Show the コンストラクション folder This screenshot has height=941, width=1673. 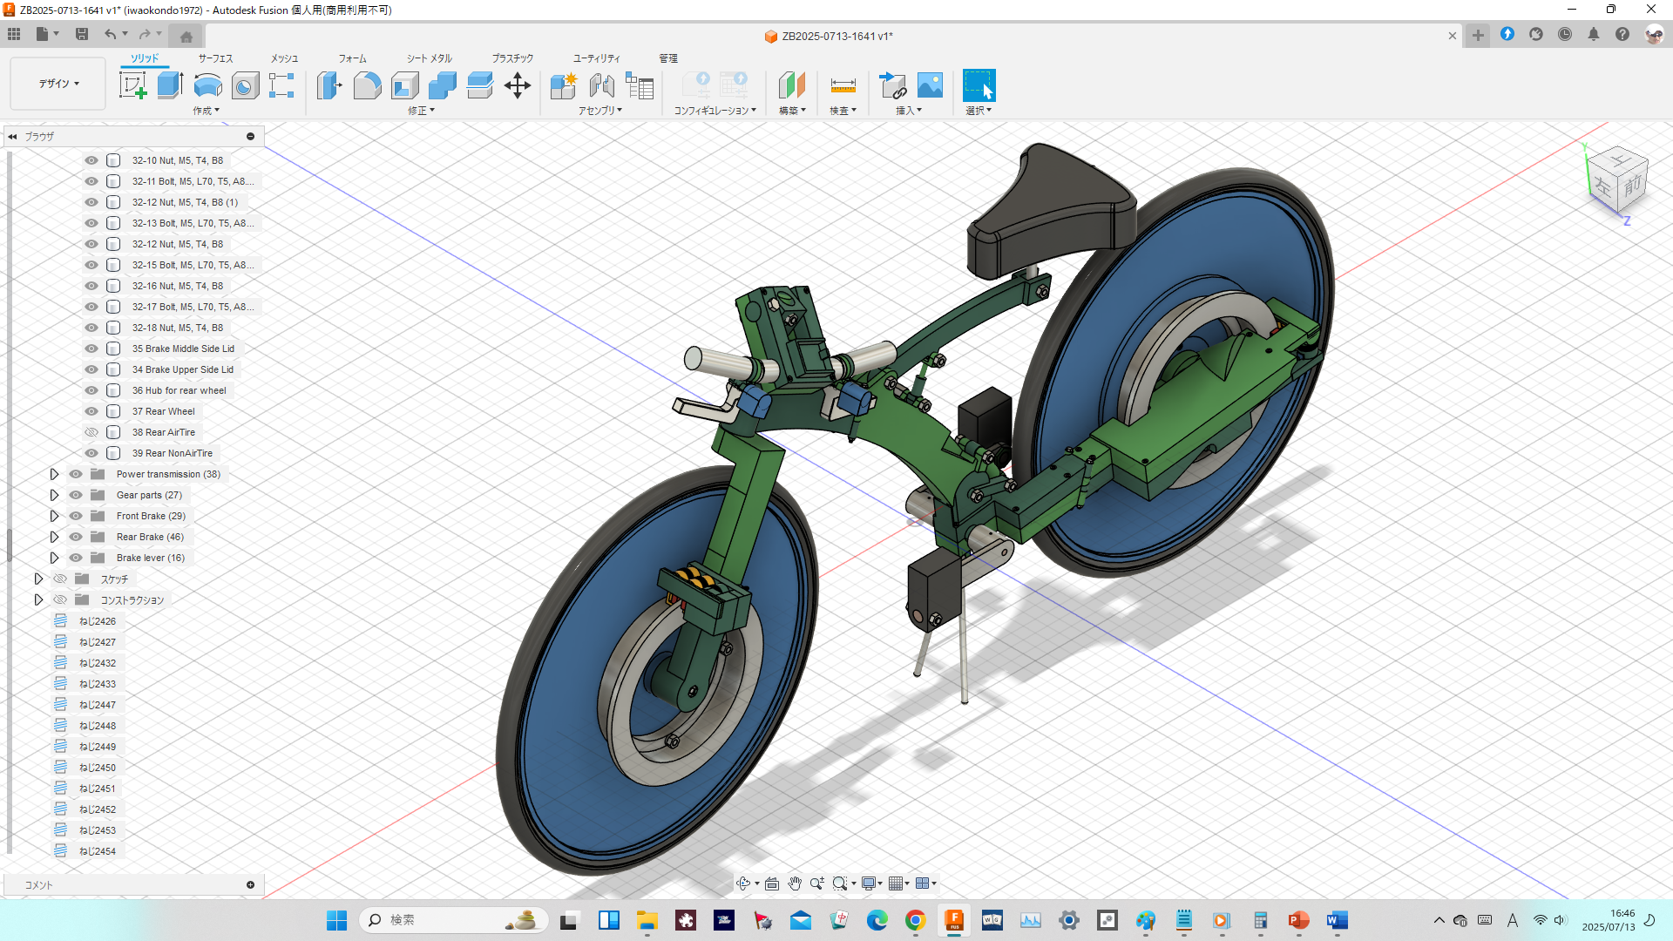coord(60,599)
